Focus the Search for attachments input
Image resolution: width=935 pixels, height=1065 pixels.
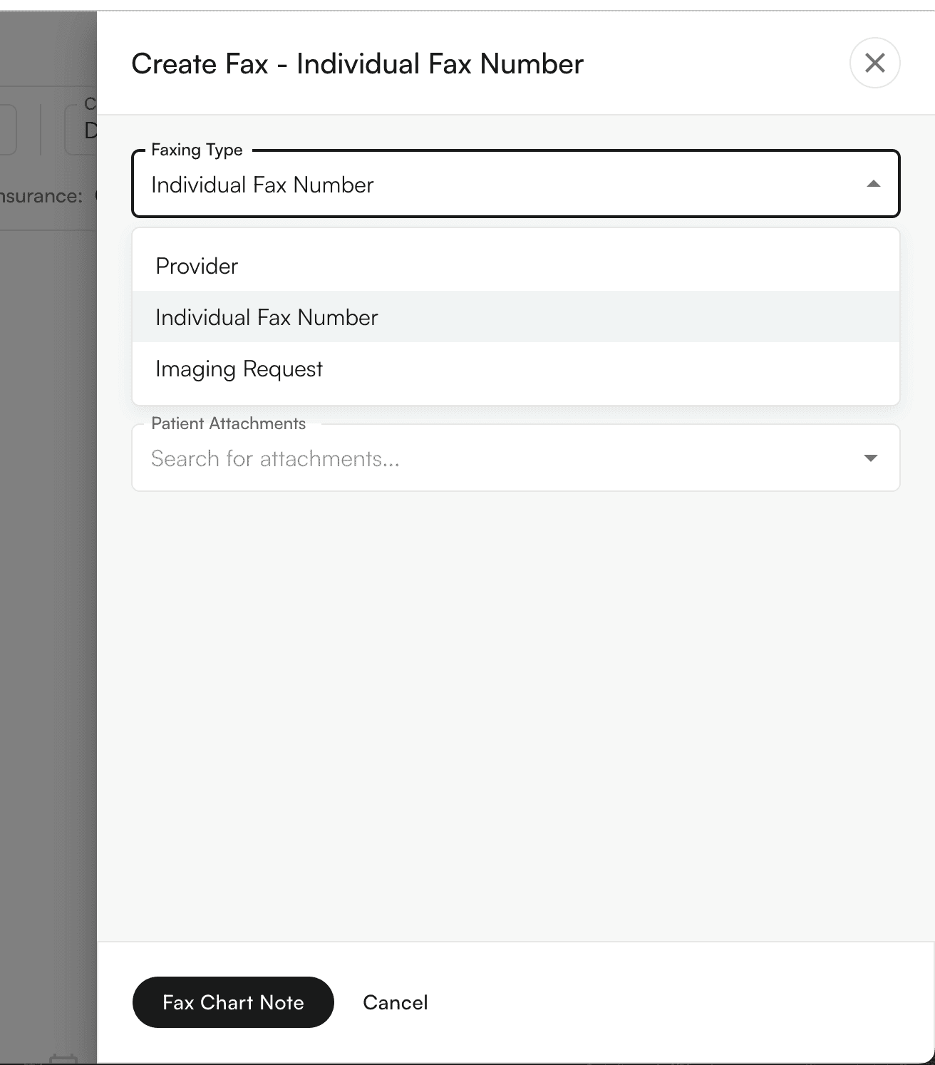499,458
